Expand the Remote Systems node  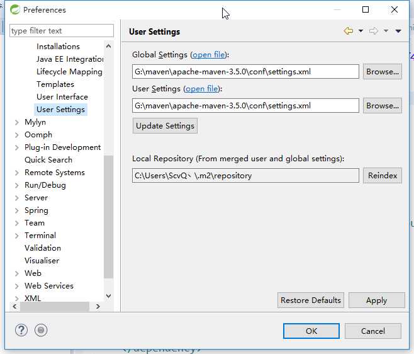(x=16, y=173)
